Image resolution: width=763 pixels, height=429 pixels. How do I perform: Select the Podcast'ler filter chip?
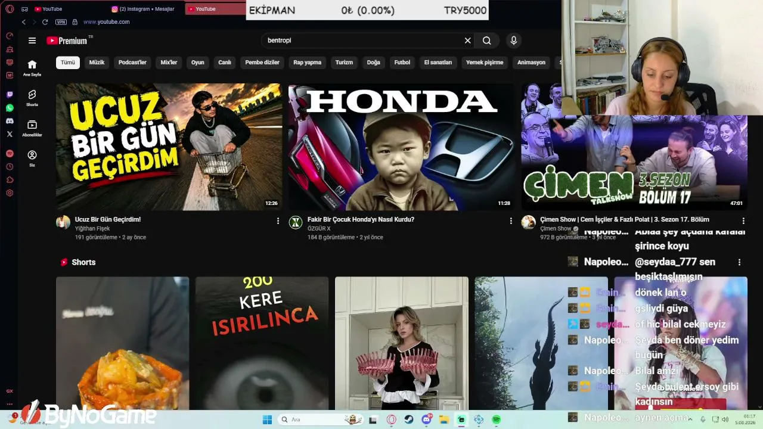[x=132, y=63]
